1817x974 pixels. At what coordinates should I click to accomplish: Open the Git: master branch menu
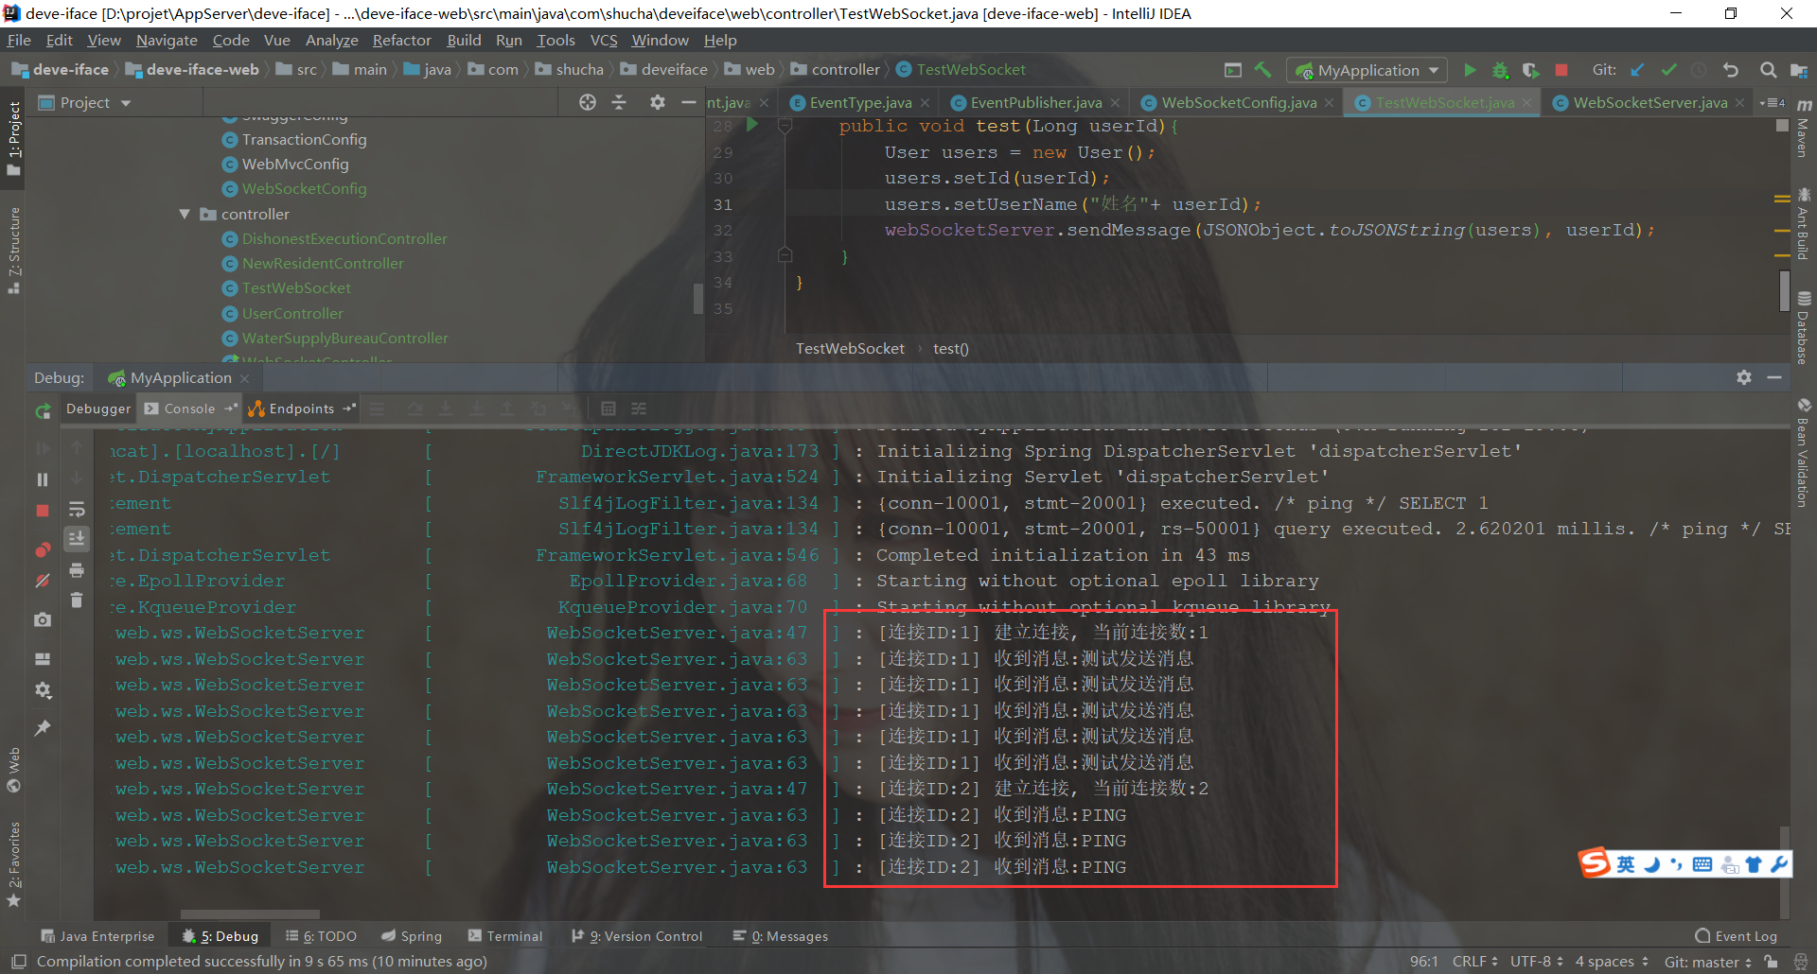[x=1707, y=962]
